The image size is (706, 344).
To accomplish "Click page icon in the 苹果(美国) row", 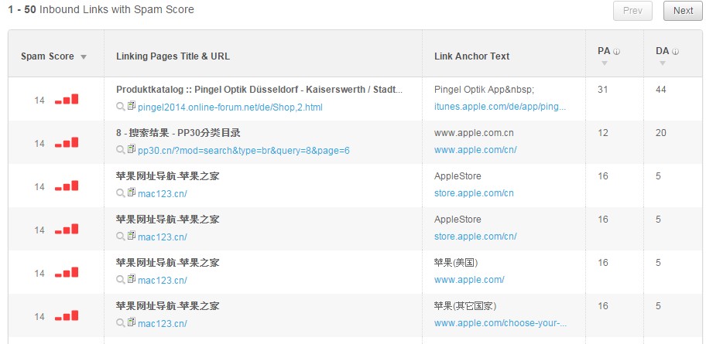I will pos(132,279).
